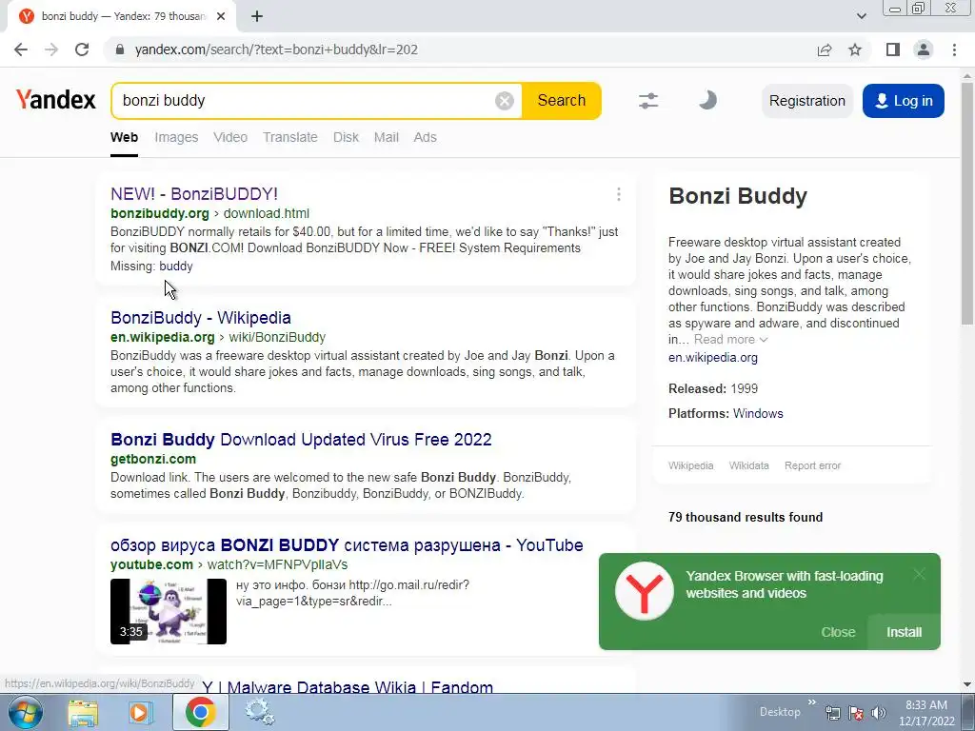
Task: Open the Windows Start menu
Action: coord(26,712)
